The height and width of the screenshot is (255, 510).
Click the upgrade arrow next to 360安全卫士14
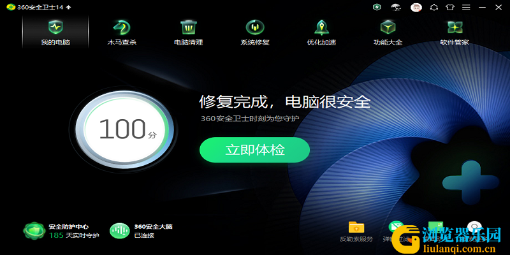69,7
